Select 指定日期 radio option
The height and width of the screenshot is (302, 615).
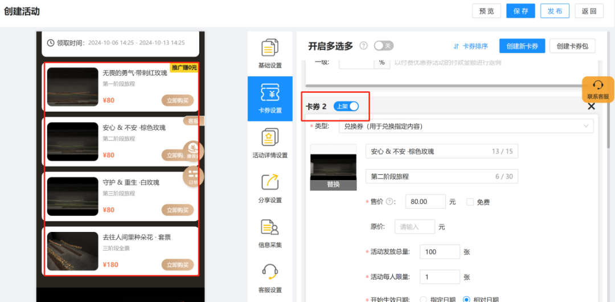[x=423, y=299]
